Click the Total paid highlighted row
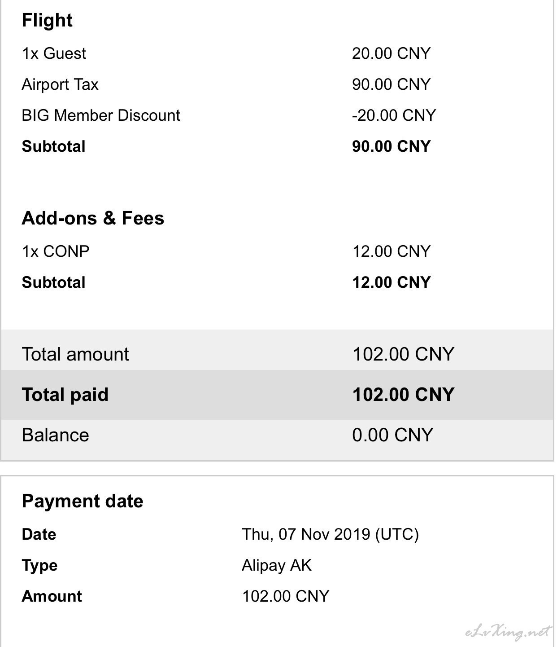 point(277,395)
